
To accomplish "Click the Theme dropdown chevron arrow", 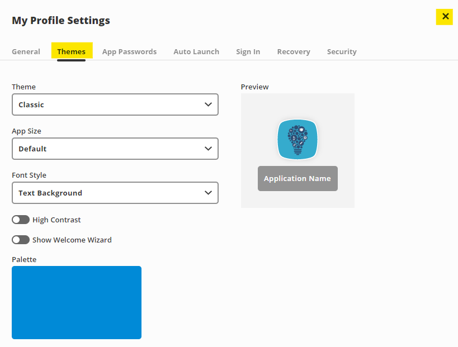I will [208, 104].
